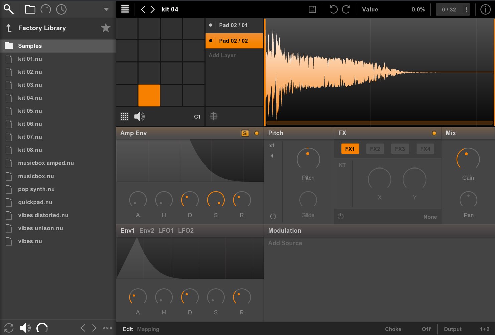Image resolution: width=495 pixels, height=335 pixels.
Task: Expand the browser dropdown arrow
Action: tap(106, 9)
